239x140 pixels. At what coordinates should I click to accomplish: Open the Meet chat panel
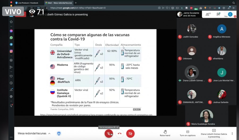pyautogui.click(x=218, y=14)
